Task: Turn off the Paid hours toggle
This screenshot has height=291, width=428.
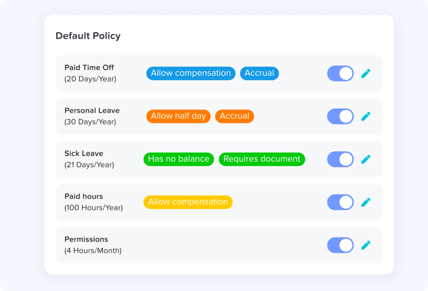Action: click(340, 202)
